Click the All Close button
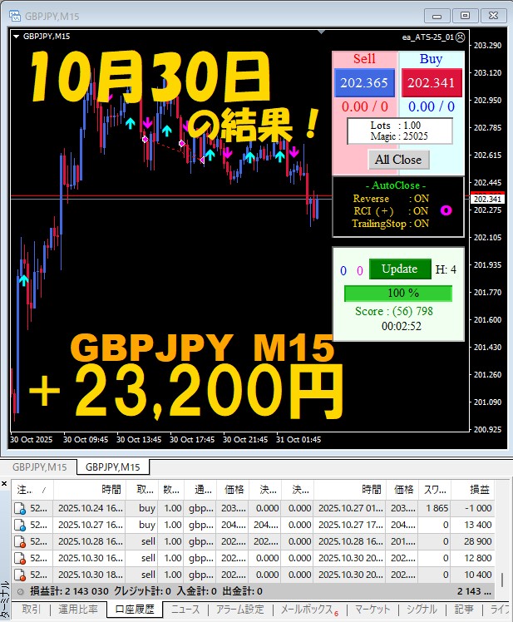This screenshot has height=622, width=513. [x=398, y=160]
